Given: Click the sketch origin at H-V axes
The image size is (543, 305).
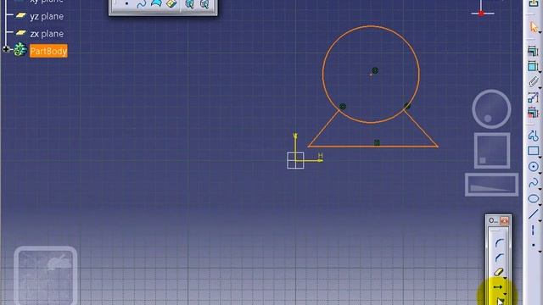Looking at the screenshot, I should [x=295, y=160].
